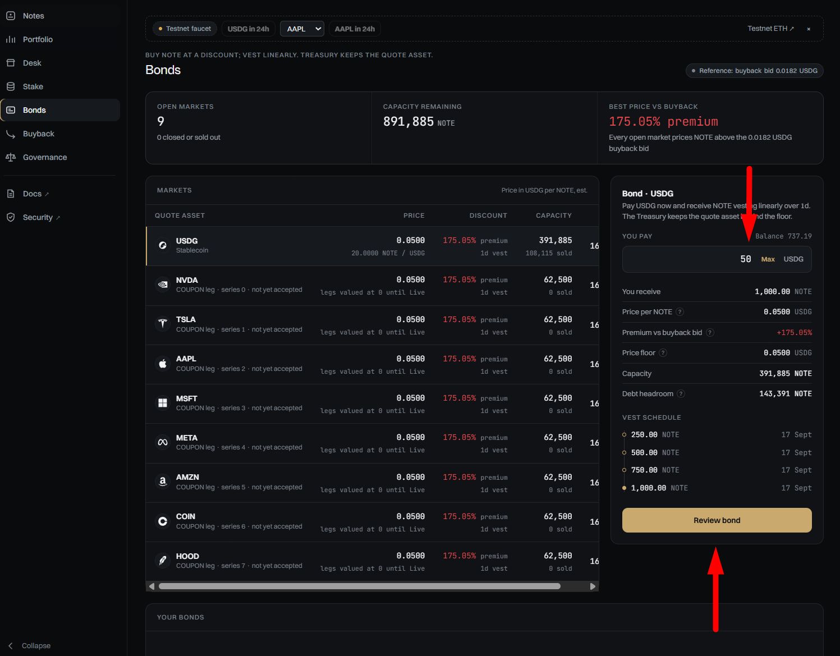Click the Price floor question mark icon
The image size is (840, 656).
pos(663,353)
